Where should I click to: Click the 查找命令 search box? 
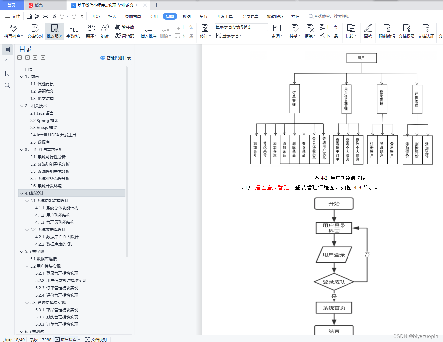pos(329,16)
